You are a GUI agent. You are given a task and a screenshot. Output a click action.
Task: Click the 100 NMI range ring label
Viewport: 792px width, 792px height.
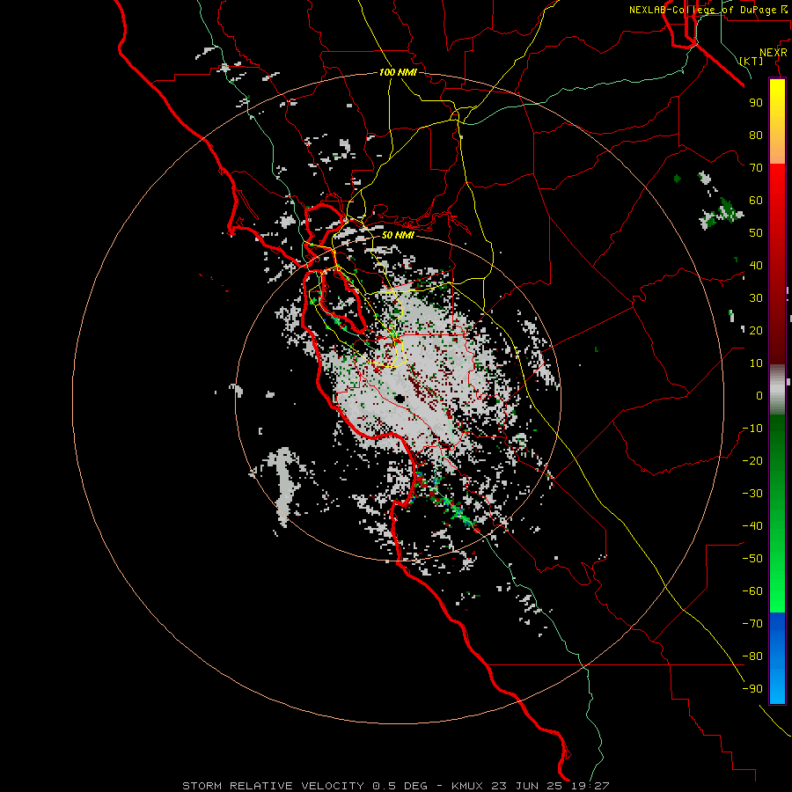pos(398,72)
